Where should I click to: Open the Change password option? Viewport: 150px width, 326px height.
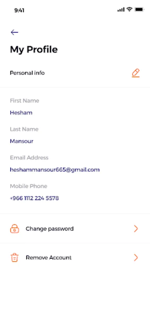(x=75, y=229)
